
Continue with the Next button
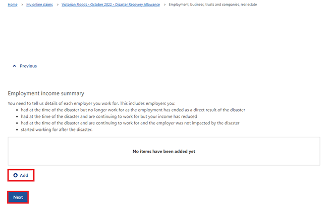[18, 197]
